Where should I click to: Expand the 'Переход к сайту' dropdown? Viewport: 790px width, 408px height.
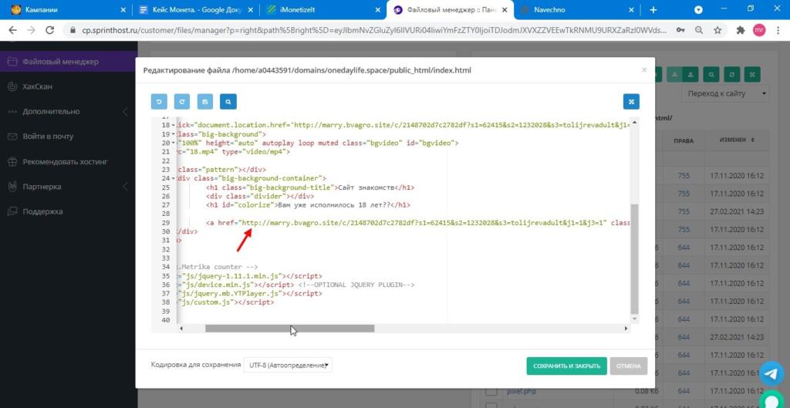[x=724, y=93]
